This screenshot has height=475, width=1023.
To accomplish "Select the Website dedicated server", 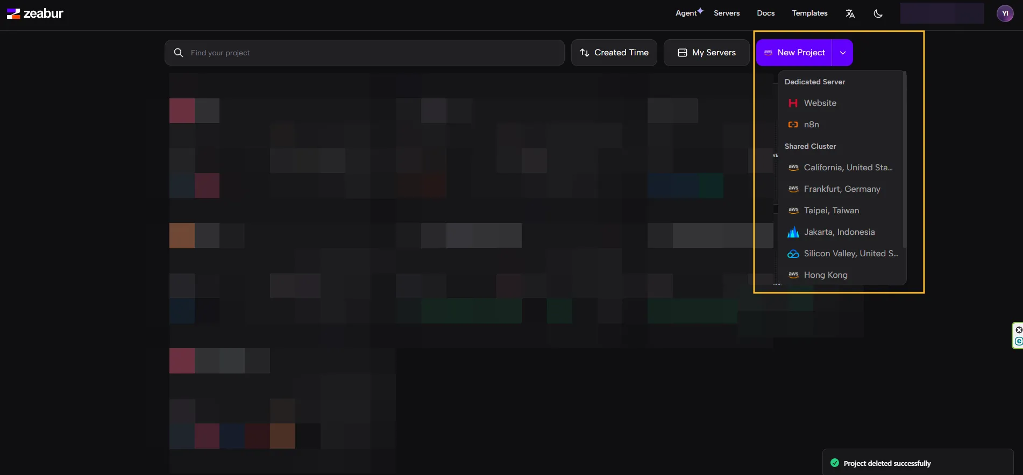I will (x=820, y=103).
